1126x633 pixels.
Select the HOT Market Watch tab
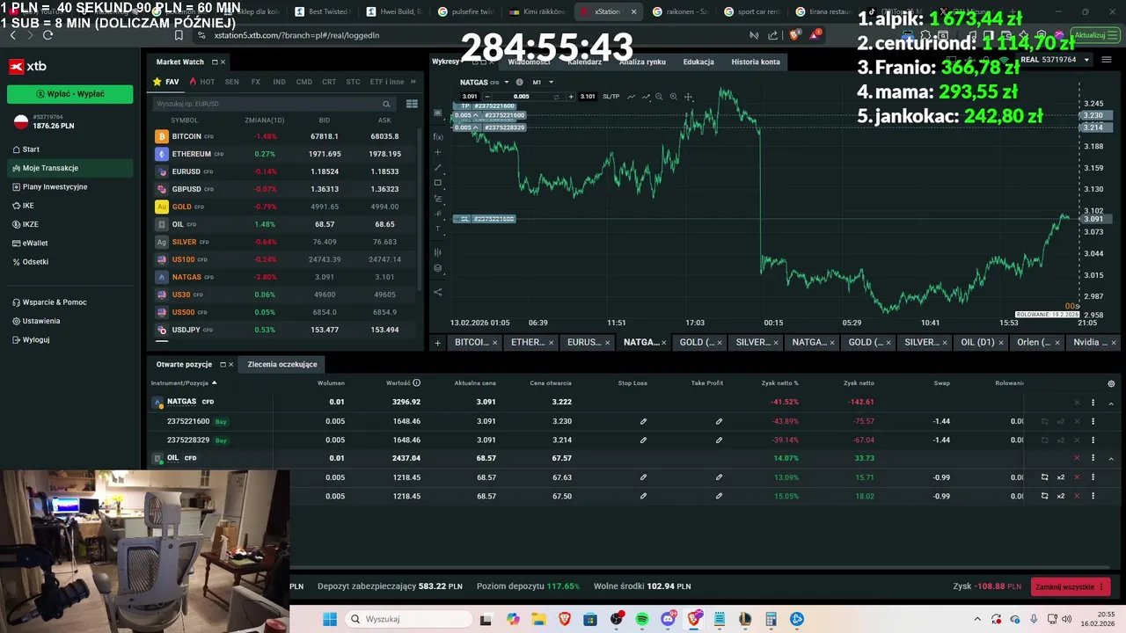[202, 82]
